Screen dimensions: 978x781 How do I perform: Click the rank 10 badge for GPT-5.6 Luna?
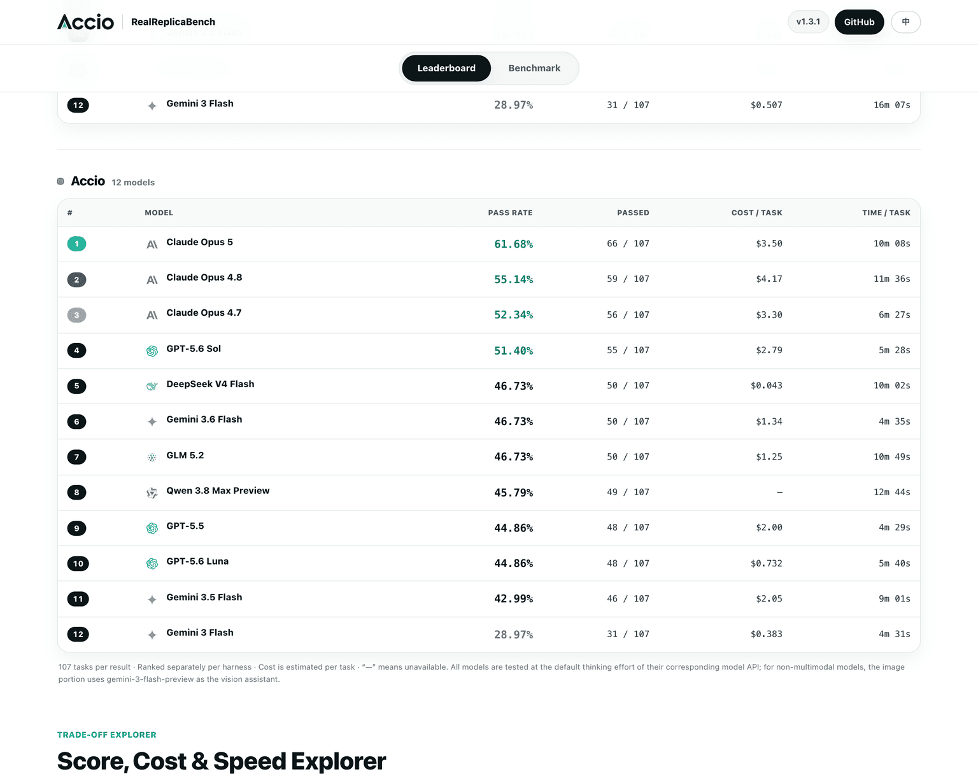pos(78,563)
